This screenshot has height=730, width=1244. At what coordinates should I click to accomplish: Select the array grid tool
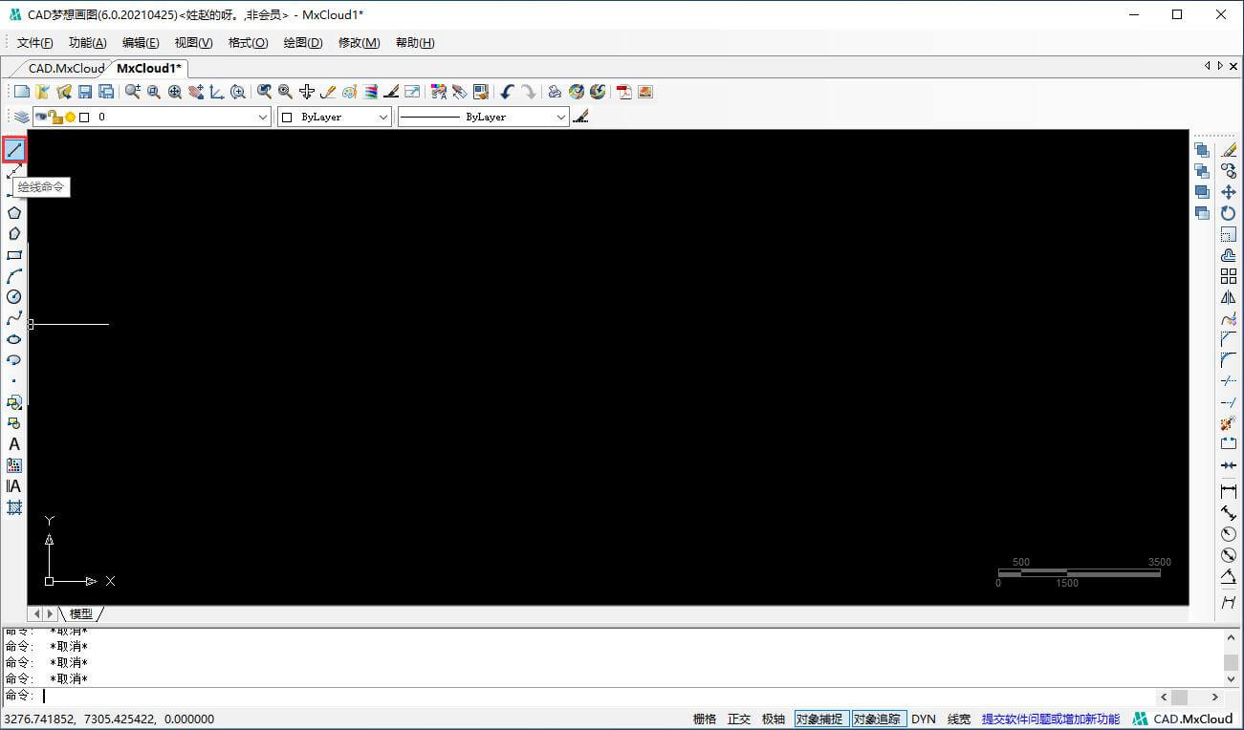[x=1229, y=276]
